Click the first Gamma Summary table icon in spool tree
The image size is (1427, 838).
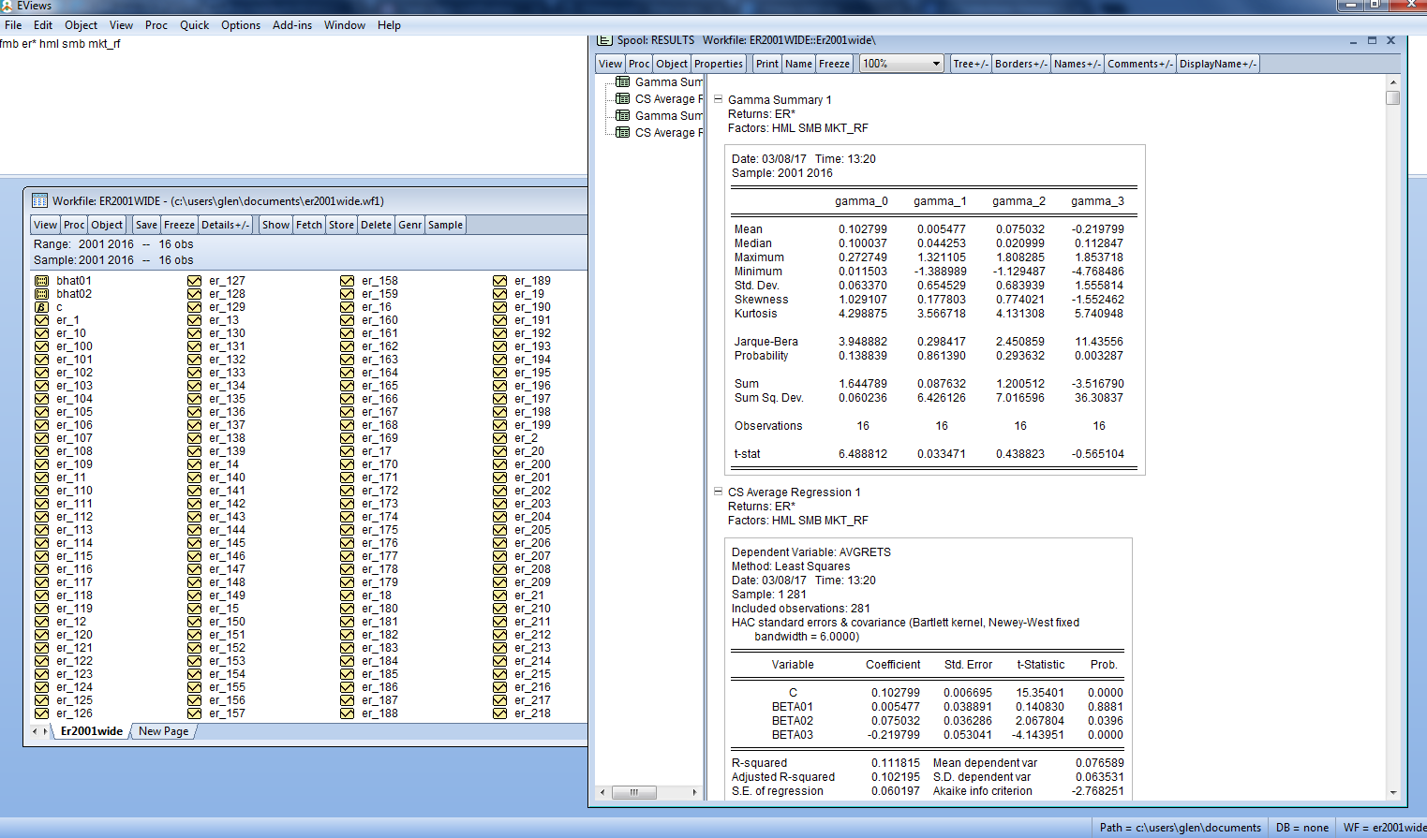point(622,82)
